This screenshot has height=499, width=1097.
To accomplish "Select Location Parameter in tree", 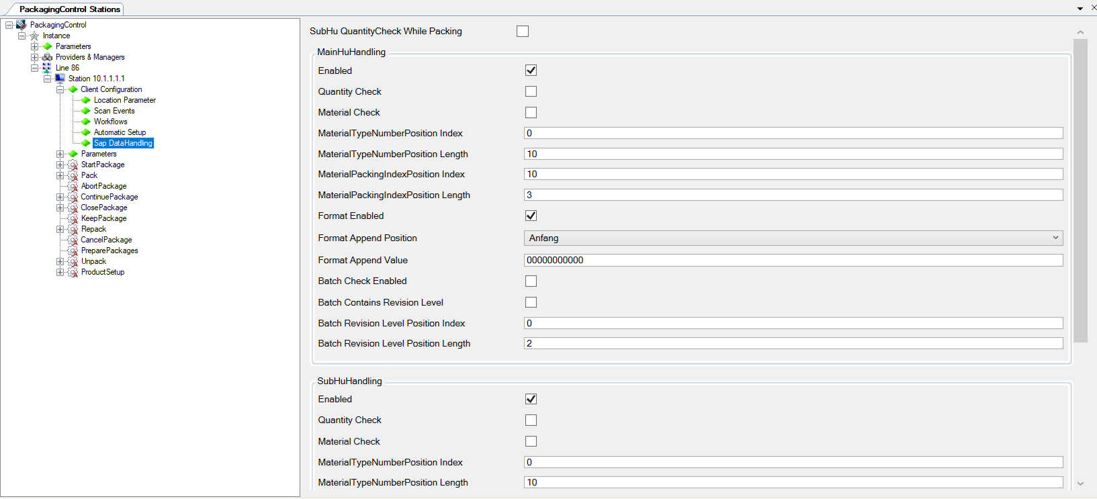I will (x=125, y=100).
